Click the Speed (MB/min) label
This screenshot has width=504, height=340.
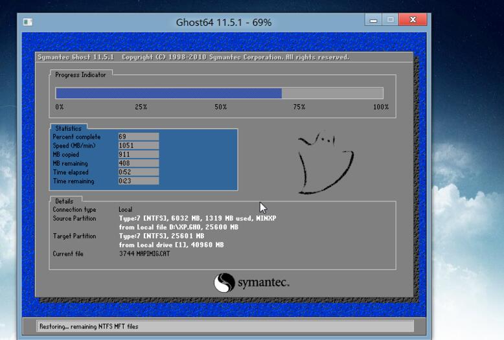(x=74, y=146)
